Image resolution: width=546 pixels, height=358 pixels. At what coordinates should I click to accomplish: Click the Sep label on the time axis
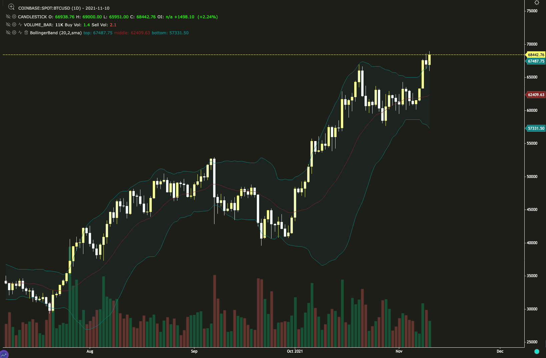[194, 351]
